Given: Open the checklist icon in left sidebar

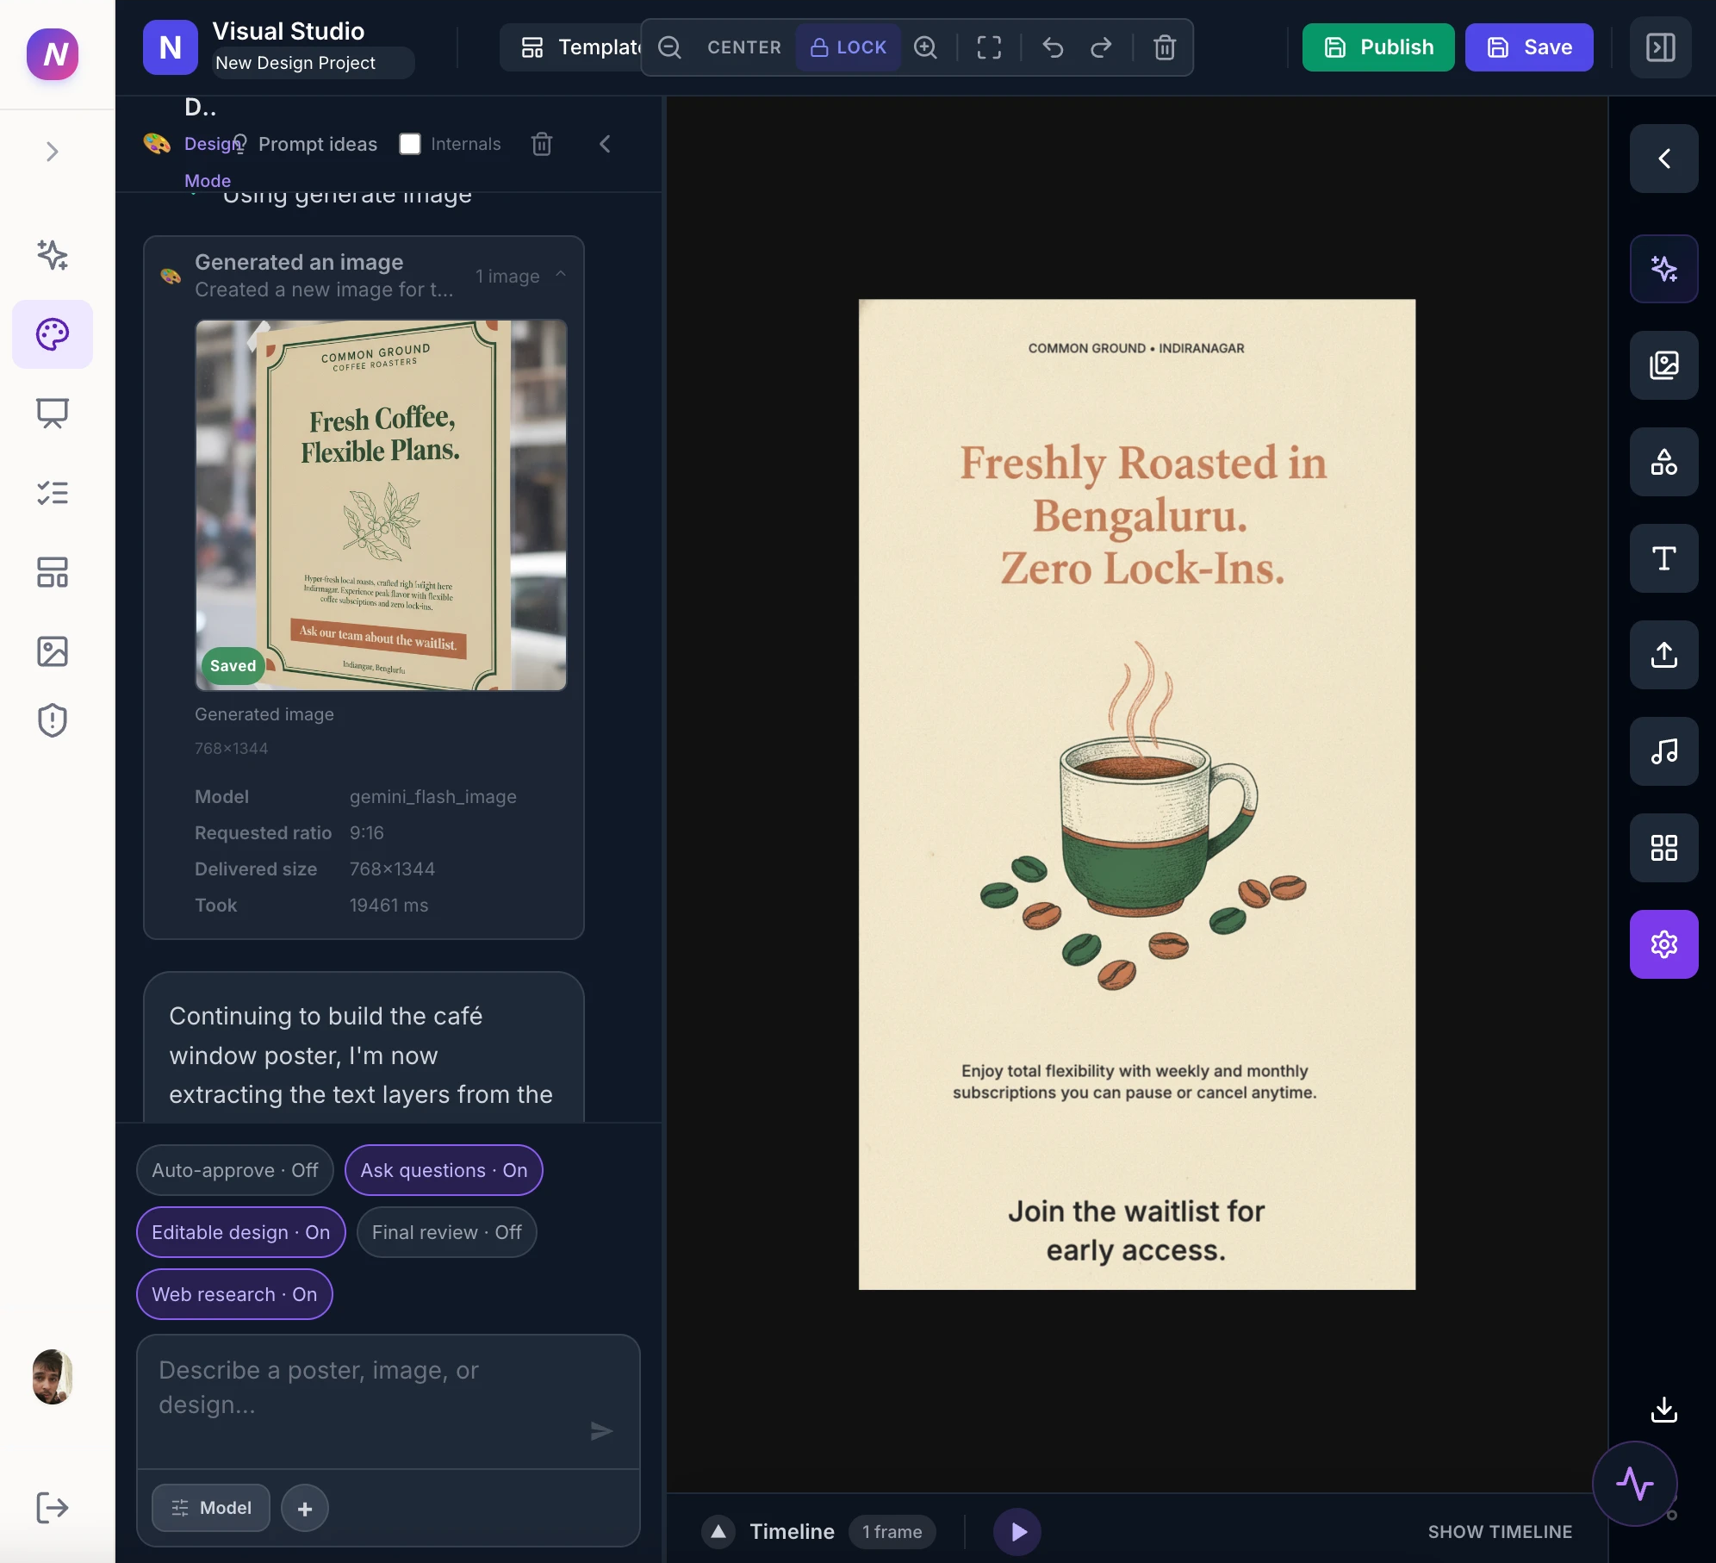Looking at the screenshot, I should [x=53, y=493].
